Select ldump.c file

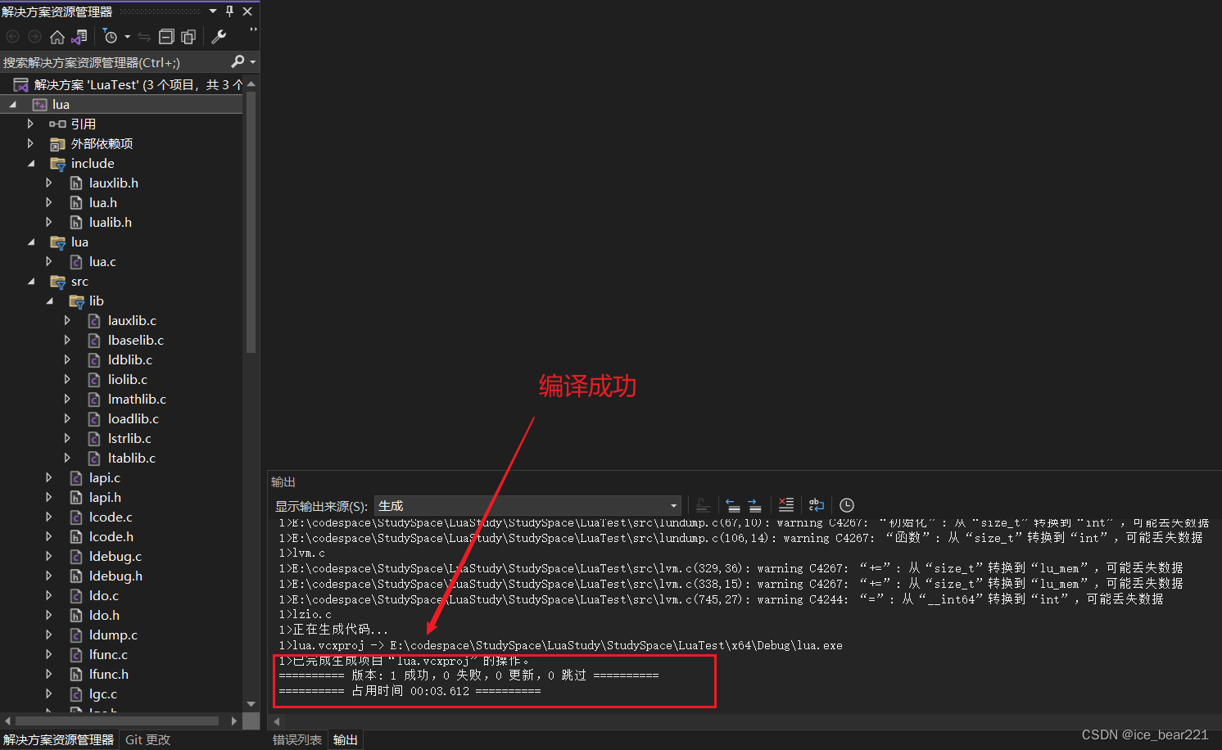[x=113, y=635]
